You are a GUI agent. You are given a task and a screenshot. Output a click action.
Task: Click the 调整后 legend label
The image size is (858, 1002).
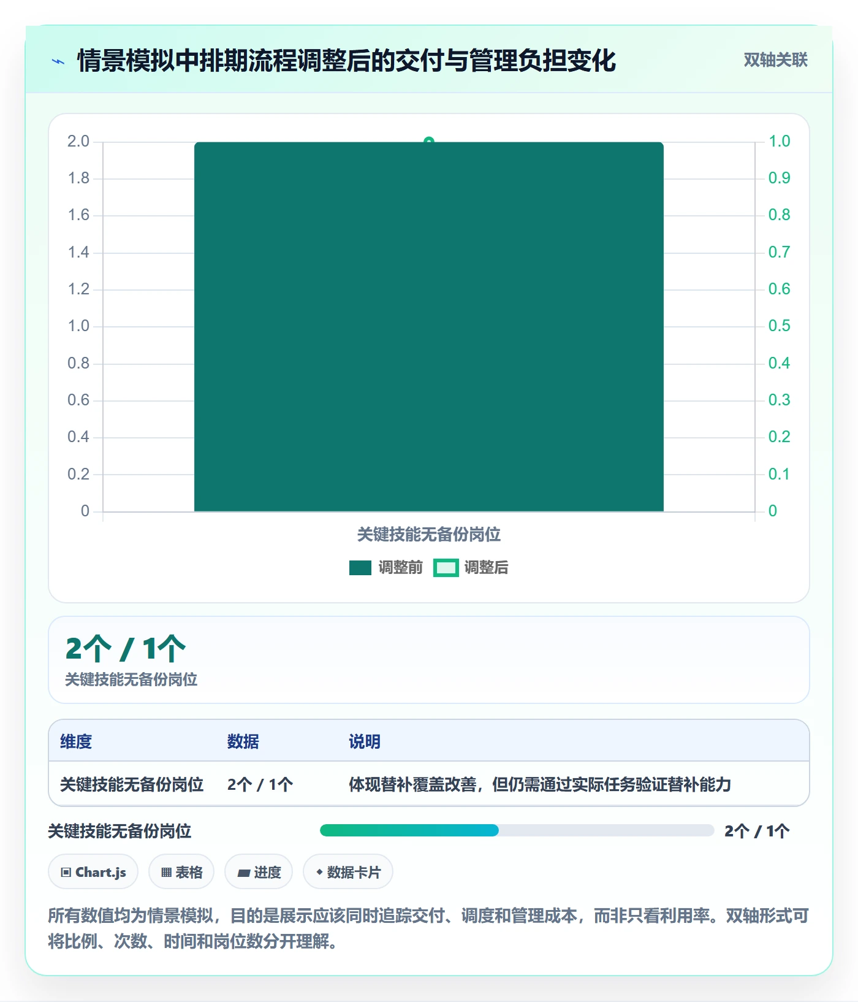coord(486,567)
